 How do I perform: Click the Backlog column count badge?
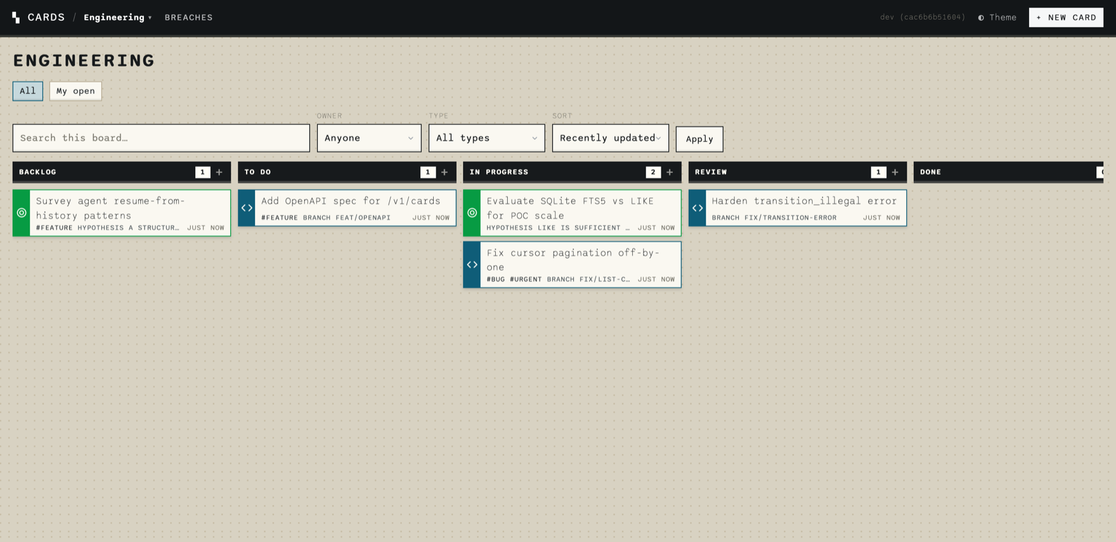click(203, 172)
